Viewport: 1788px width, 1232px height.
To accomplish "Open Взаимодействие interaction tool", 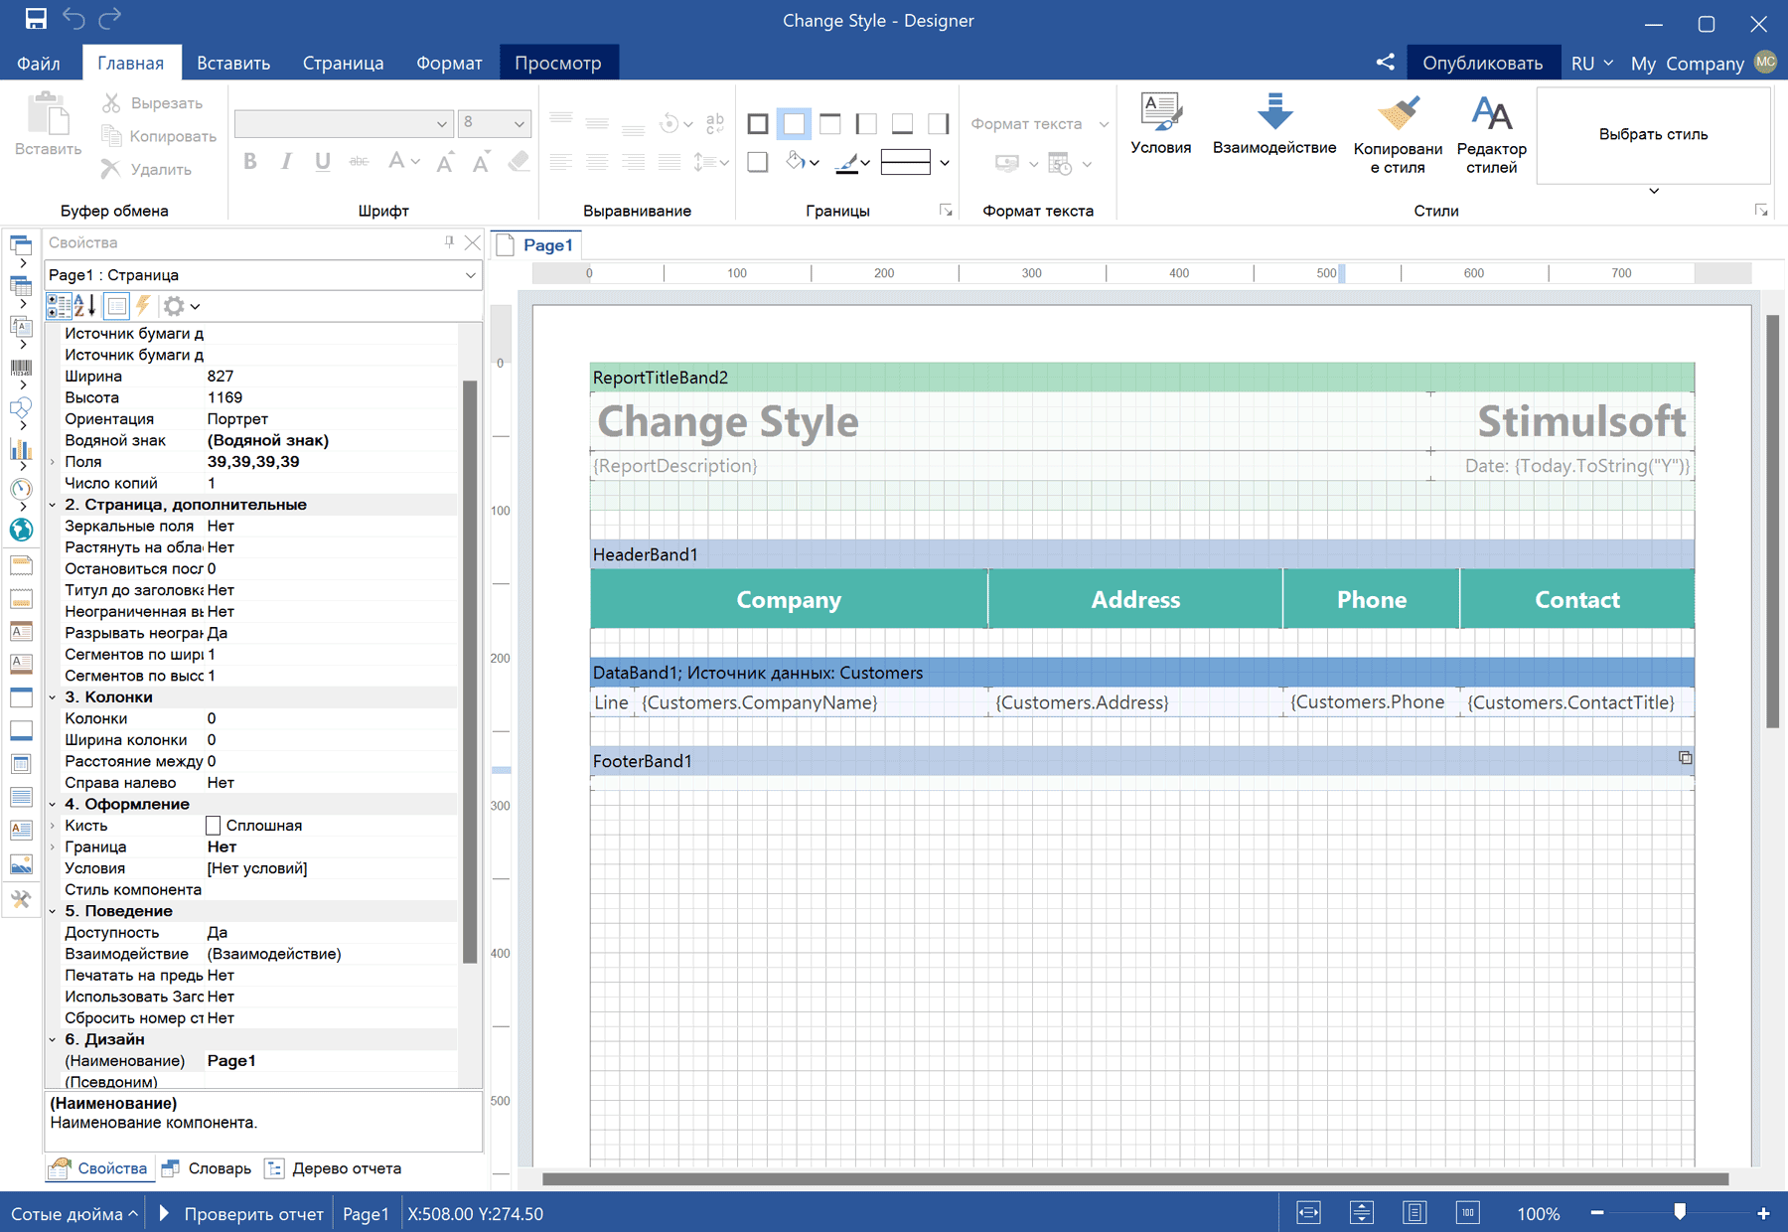I will [1274, 124].
